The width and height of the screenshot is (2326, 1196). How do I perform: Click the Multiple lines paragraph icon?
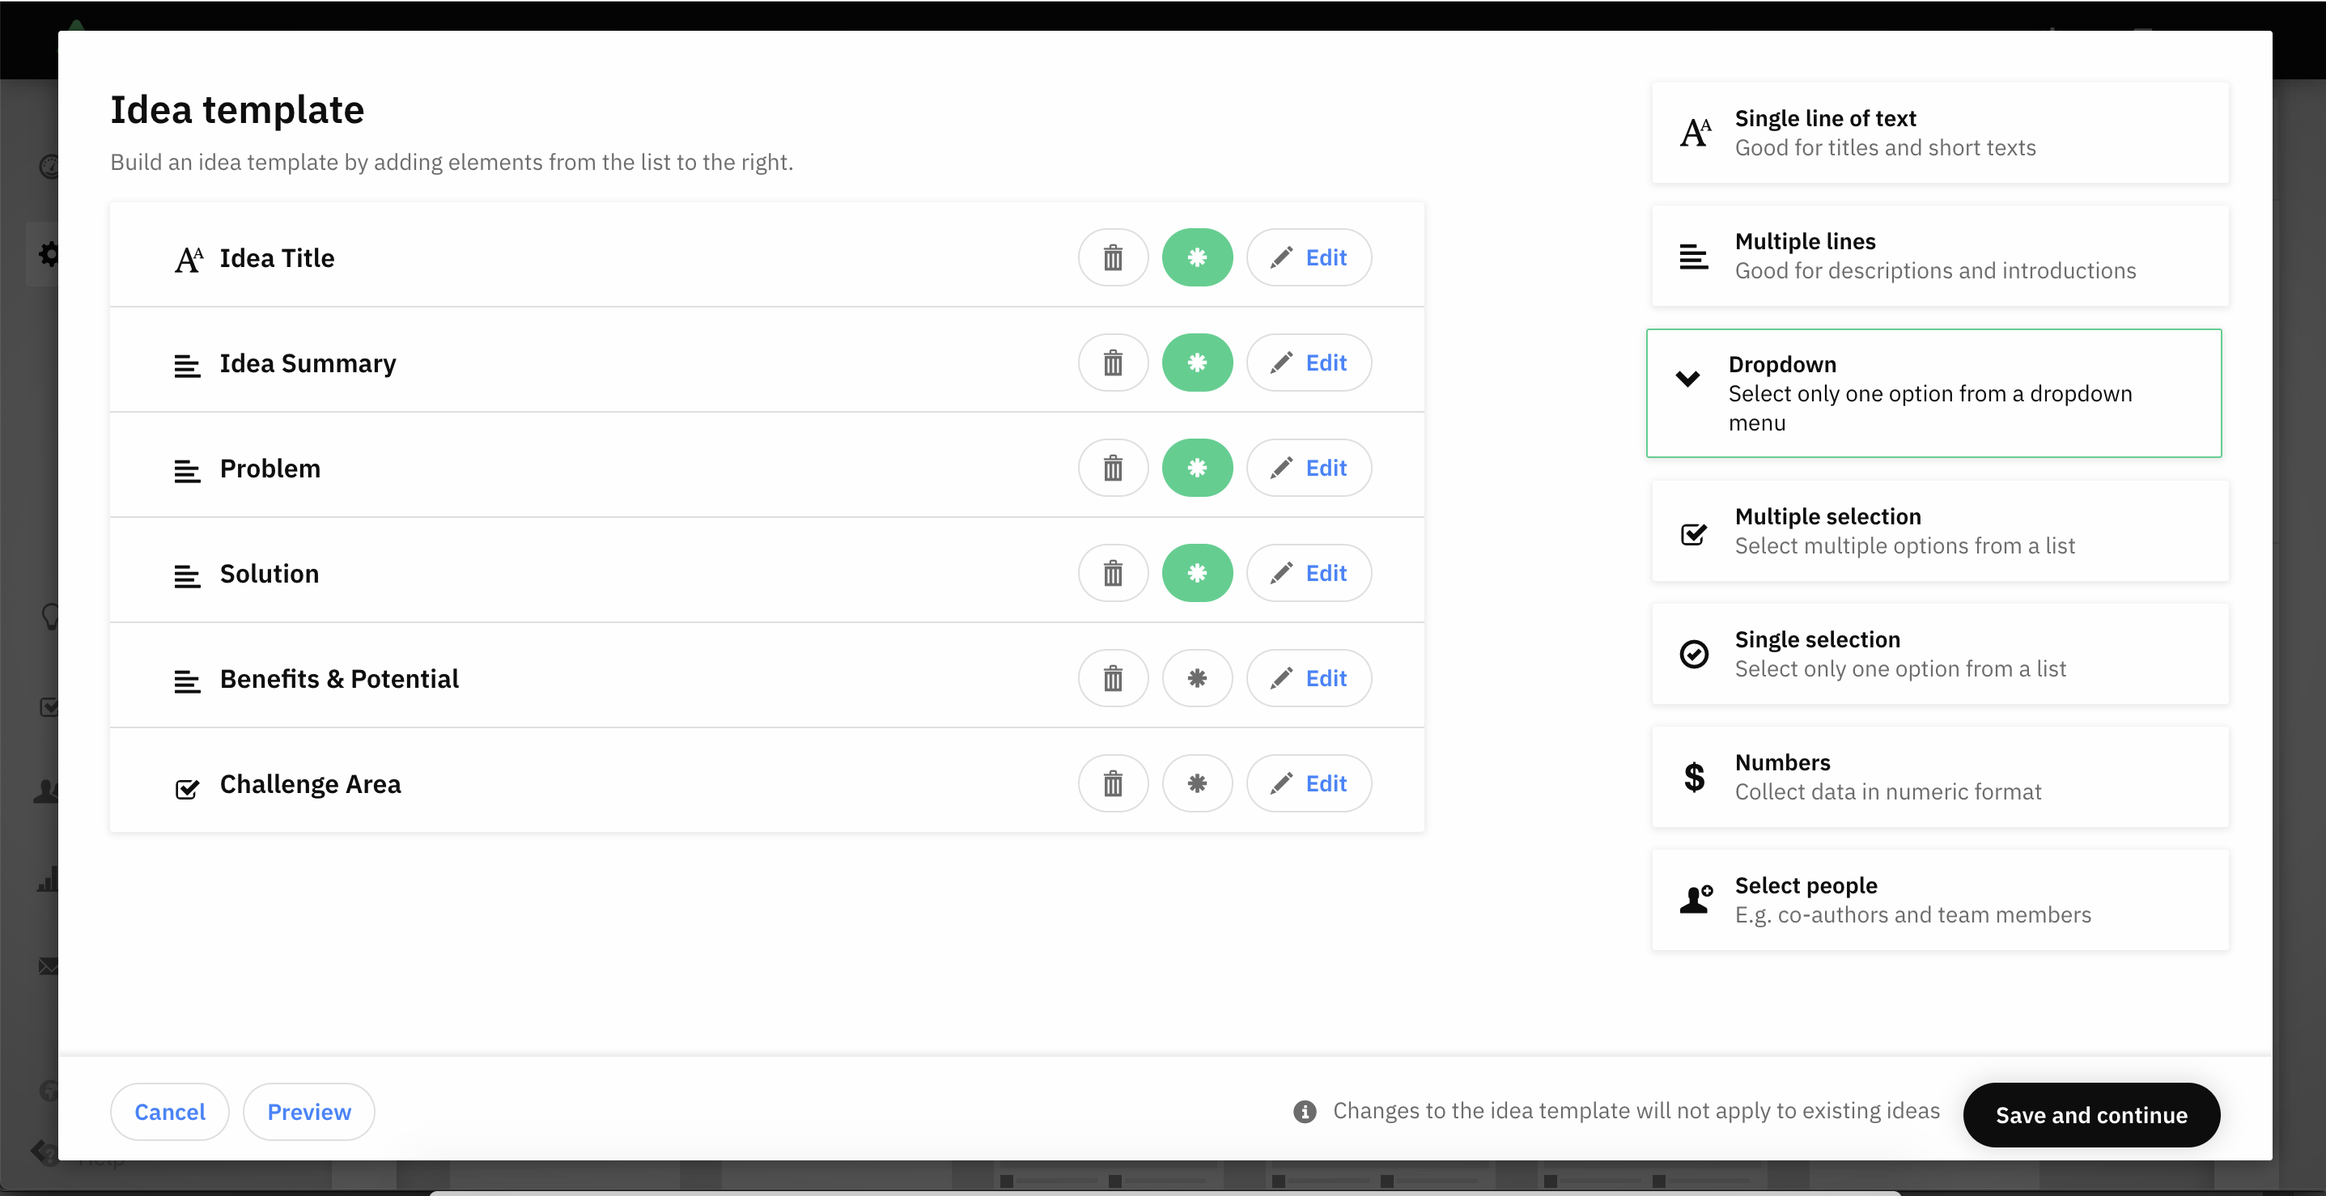point(1694,257)
